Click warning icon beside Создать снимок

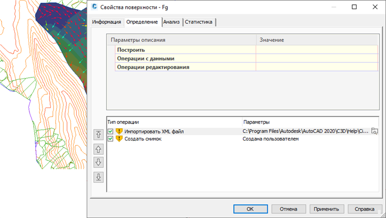click(x=119, y=139)
